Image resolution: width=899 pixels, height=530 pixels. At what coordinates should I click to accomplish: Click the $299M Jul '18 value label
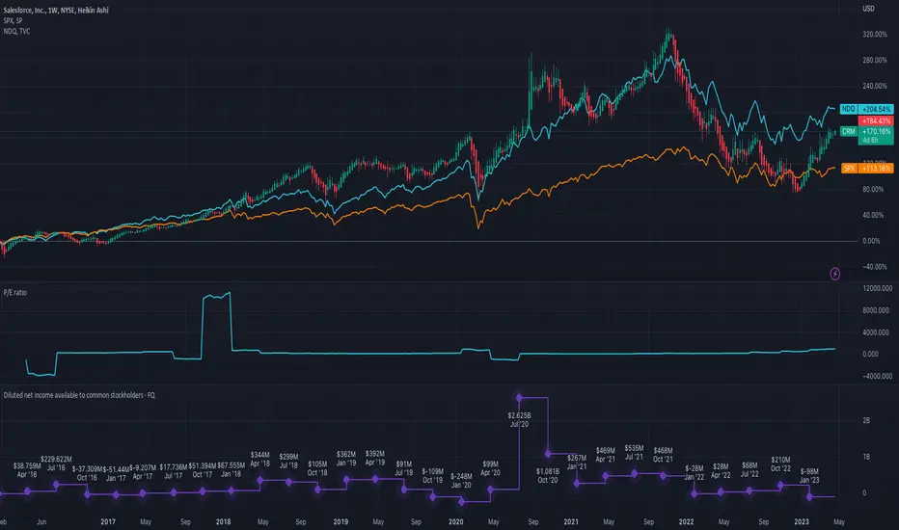coord(289,462)
